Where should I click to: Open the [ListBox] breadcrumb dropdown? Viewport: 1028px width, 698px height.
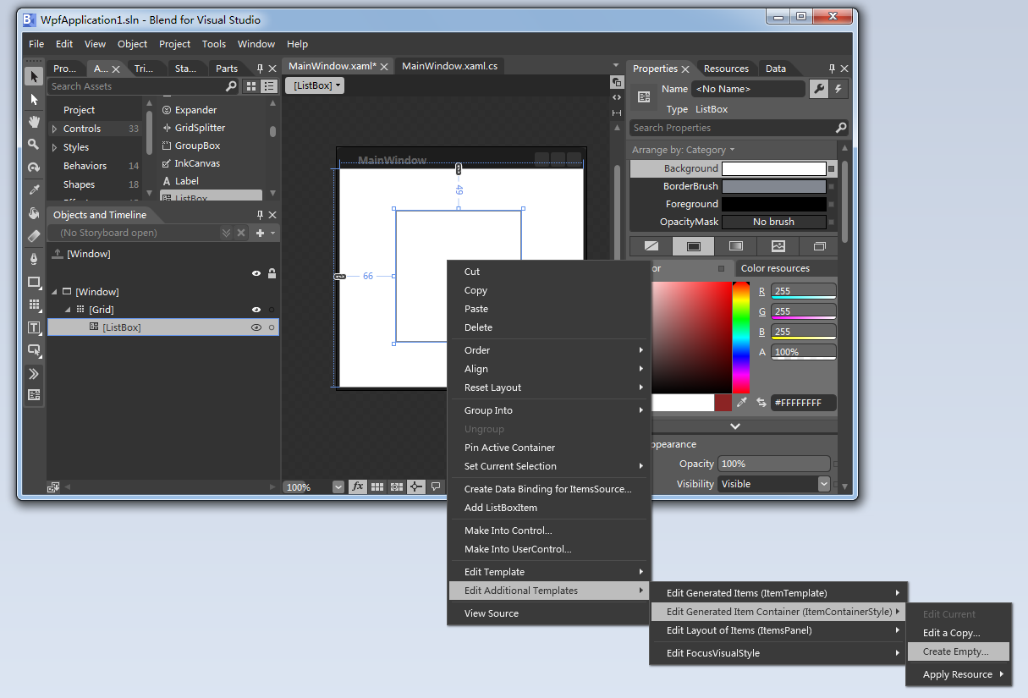coord(315,85)
